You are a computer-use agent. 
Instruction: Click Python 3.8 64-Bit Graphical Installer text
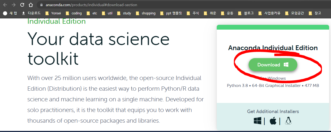click(x=273, y=86)
